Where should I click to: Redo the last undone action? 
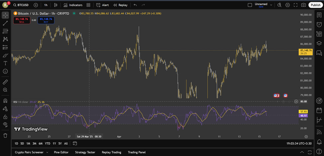point(143,5)
